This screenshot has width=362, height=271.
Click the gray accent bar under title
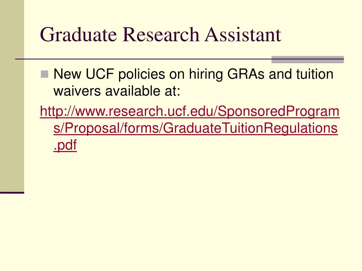tap(308, 59)
